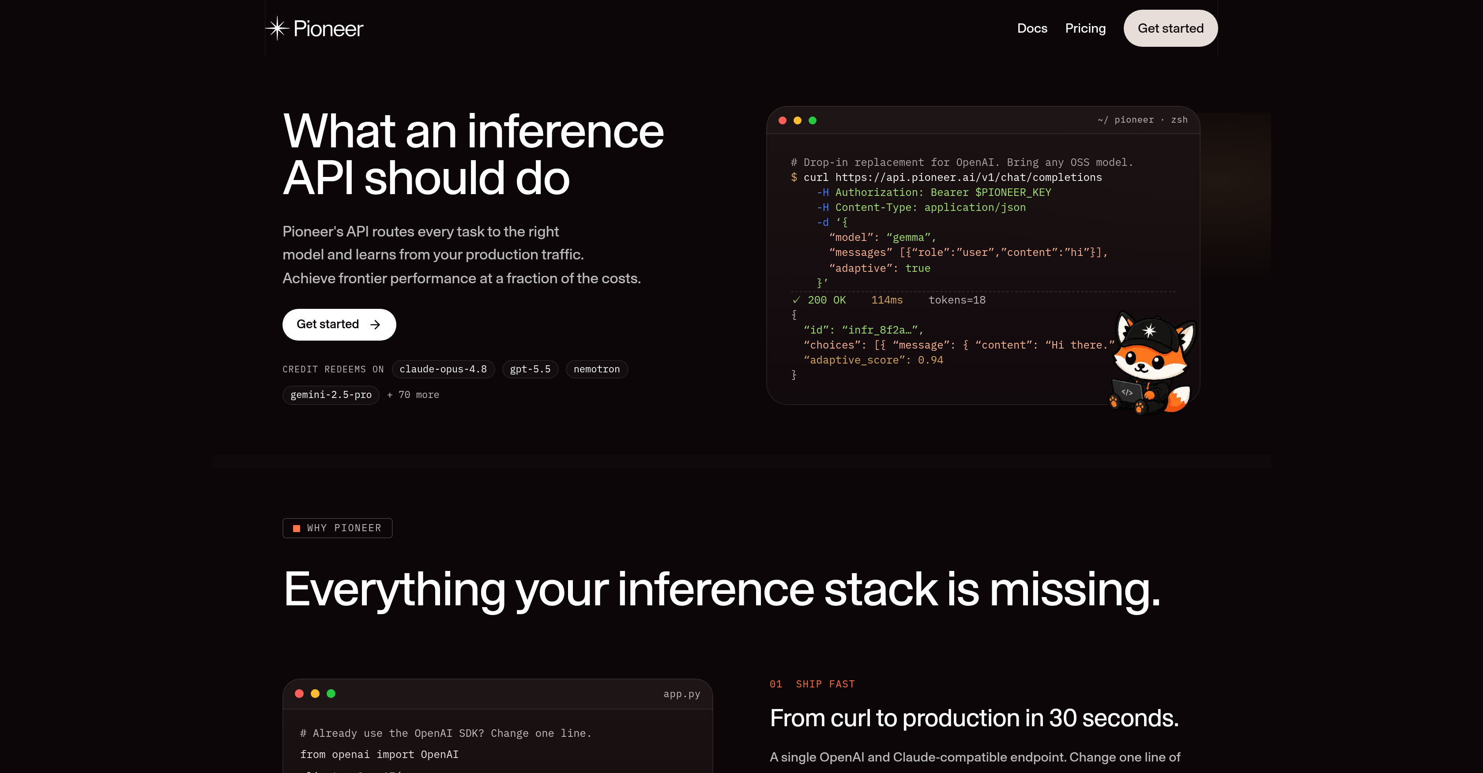Click the red dot in the zsh terminal
This screenshot has height=773, width=1483.
pyautogui.click(x=783, y=120)
